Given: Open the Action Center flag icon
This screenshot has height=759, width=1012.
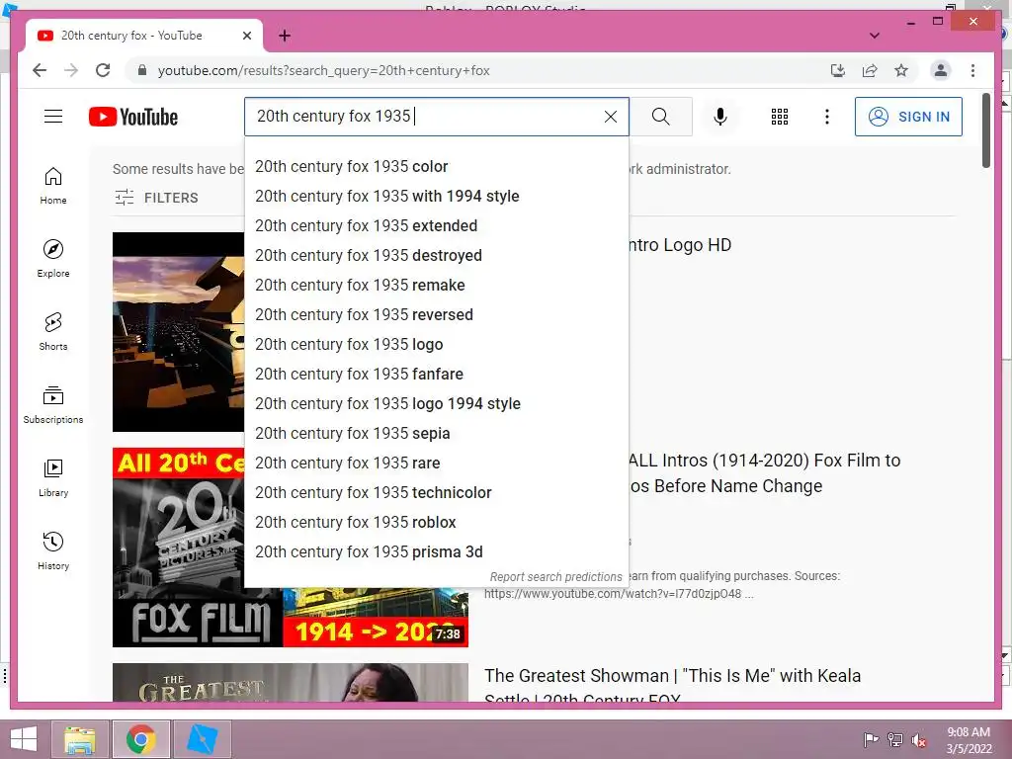Looking at the screenshot, I should pos(871,740).
